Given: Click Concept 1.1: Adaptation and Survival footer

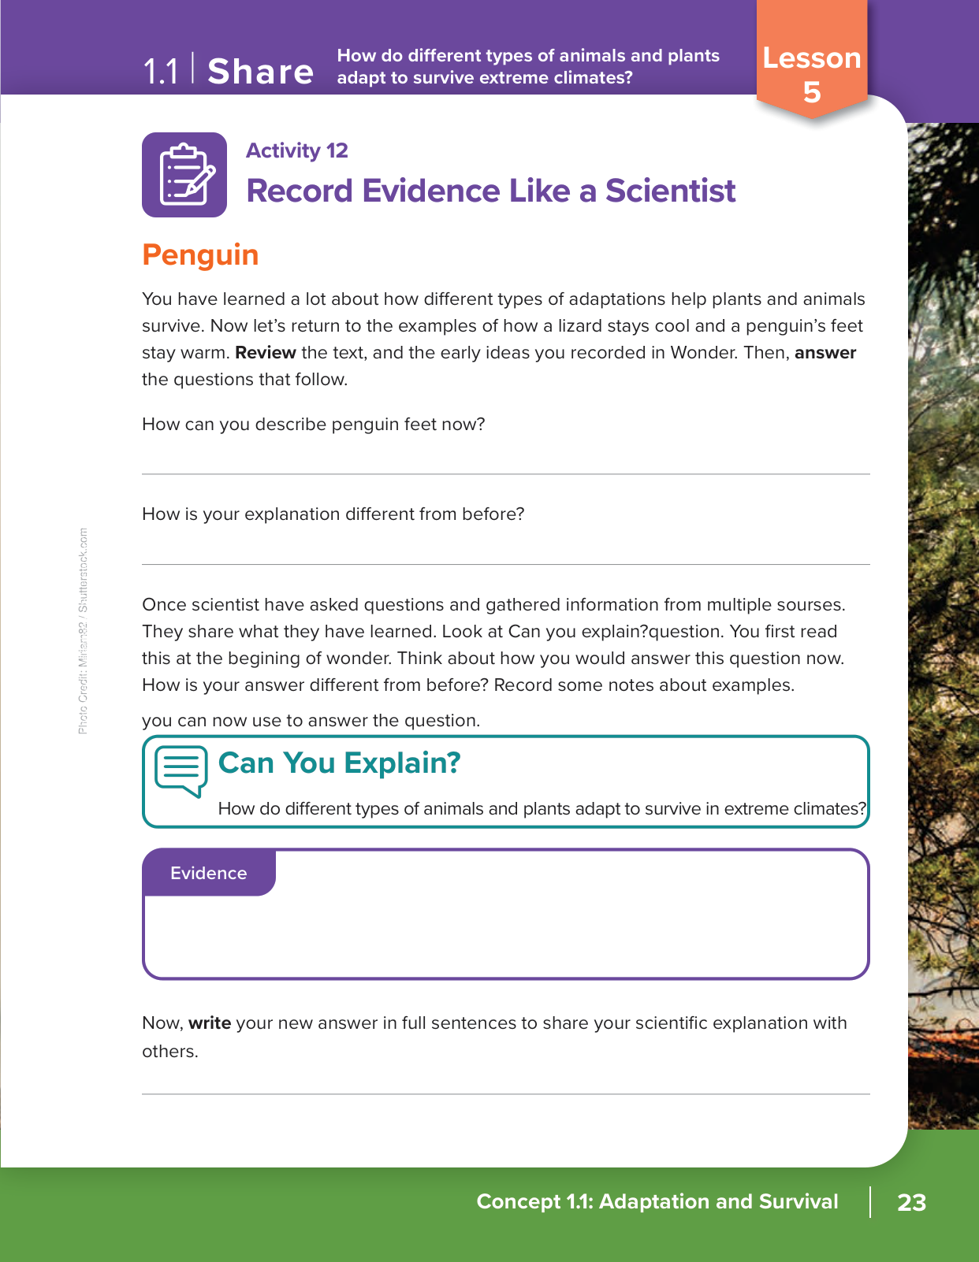Looking at the screenshot, I should tap(657, 1201).
